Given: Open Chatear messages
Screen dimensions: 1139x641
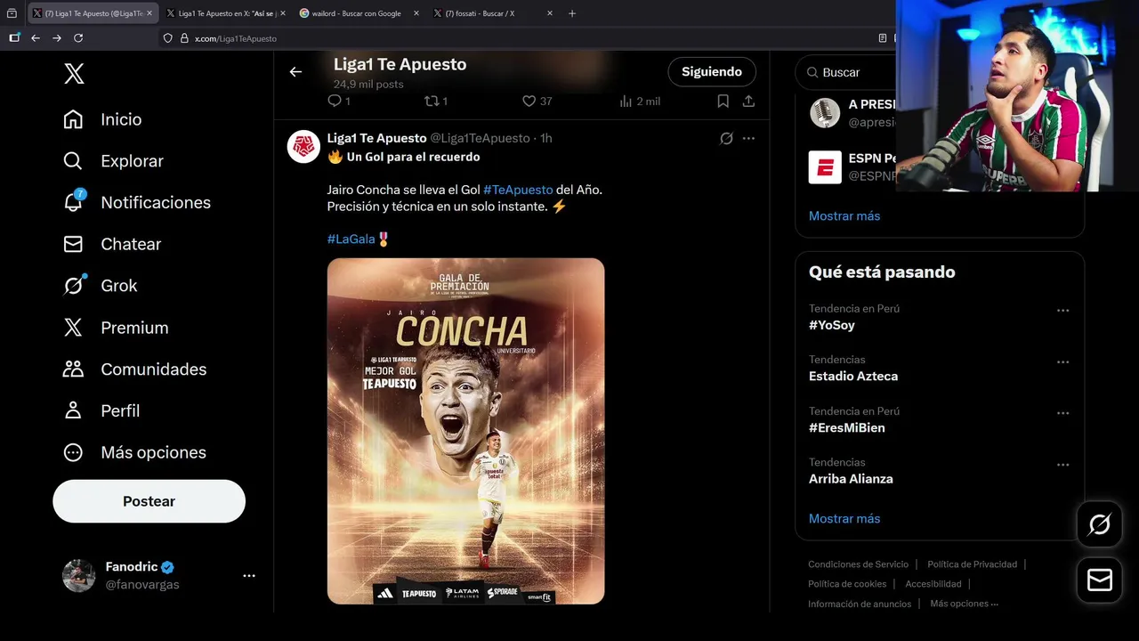Looking at the screenshot, I should pos(112,244).
